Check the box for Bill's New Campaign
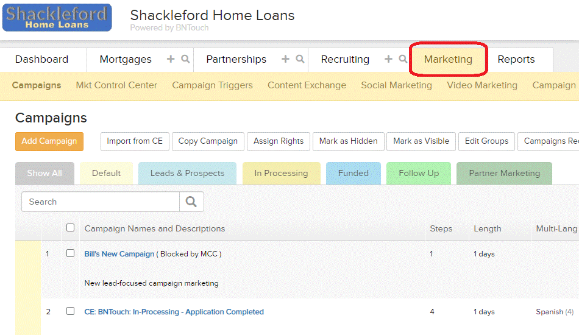Screen dimensions: 579x335 70,253
